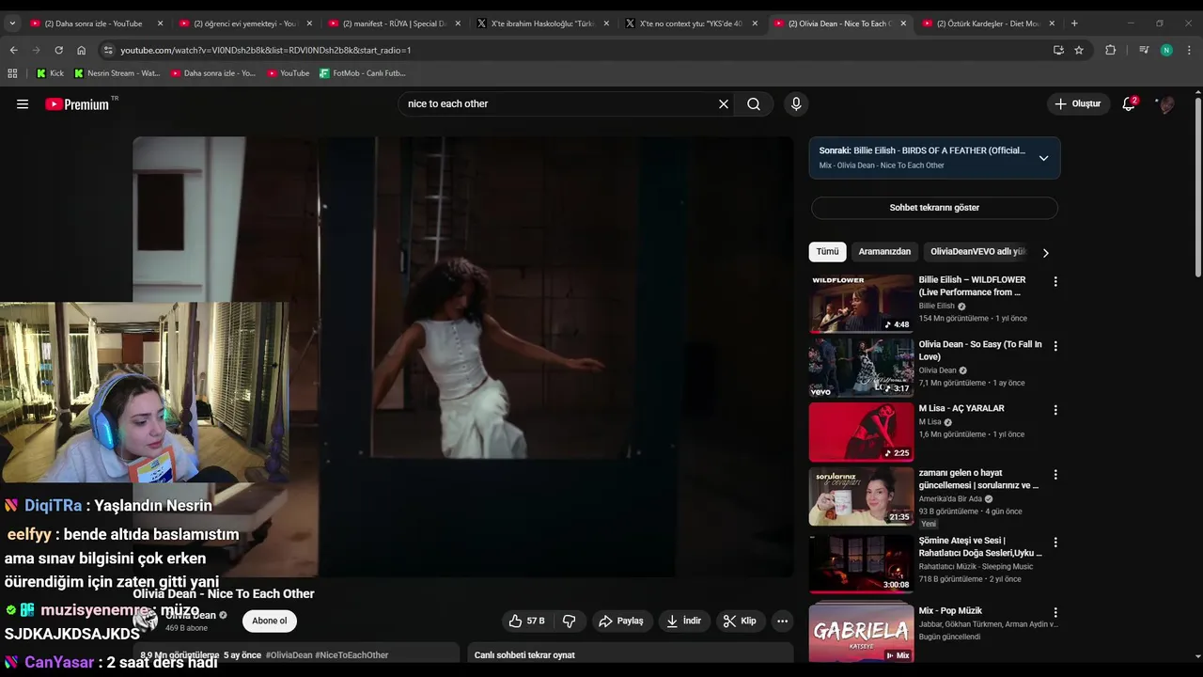
Task: Click Canlı sohbeti tekrar oynat
Action: [x=524, y=655]
